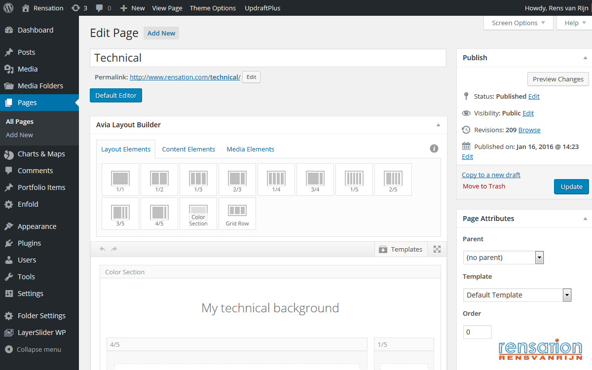Expand the Help panel

click(574, 23)
